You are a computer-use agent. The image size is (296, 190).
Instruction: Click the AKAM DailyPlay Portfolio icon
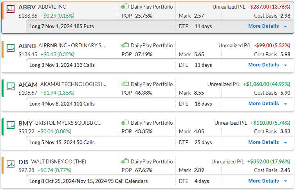pyautogui.click(x=125, y=84)
